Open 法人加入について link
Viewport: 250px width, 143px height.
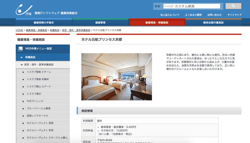coord(170,15)
